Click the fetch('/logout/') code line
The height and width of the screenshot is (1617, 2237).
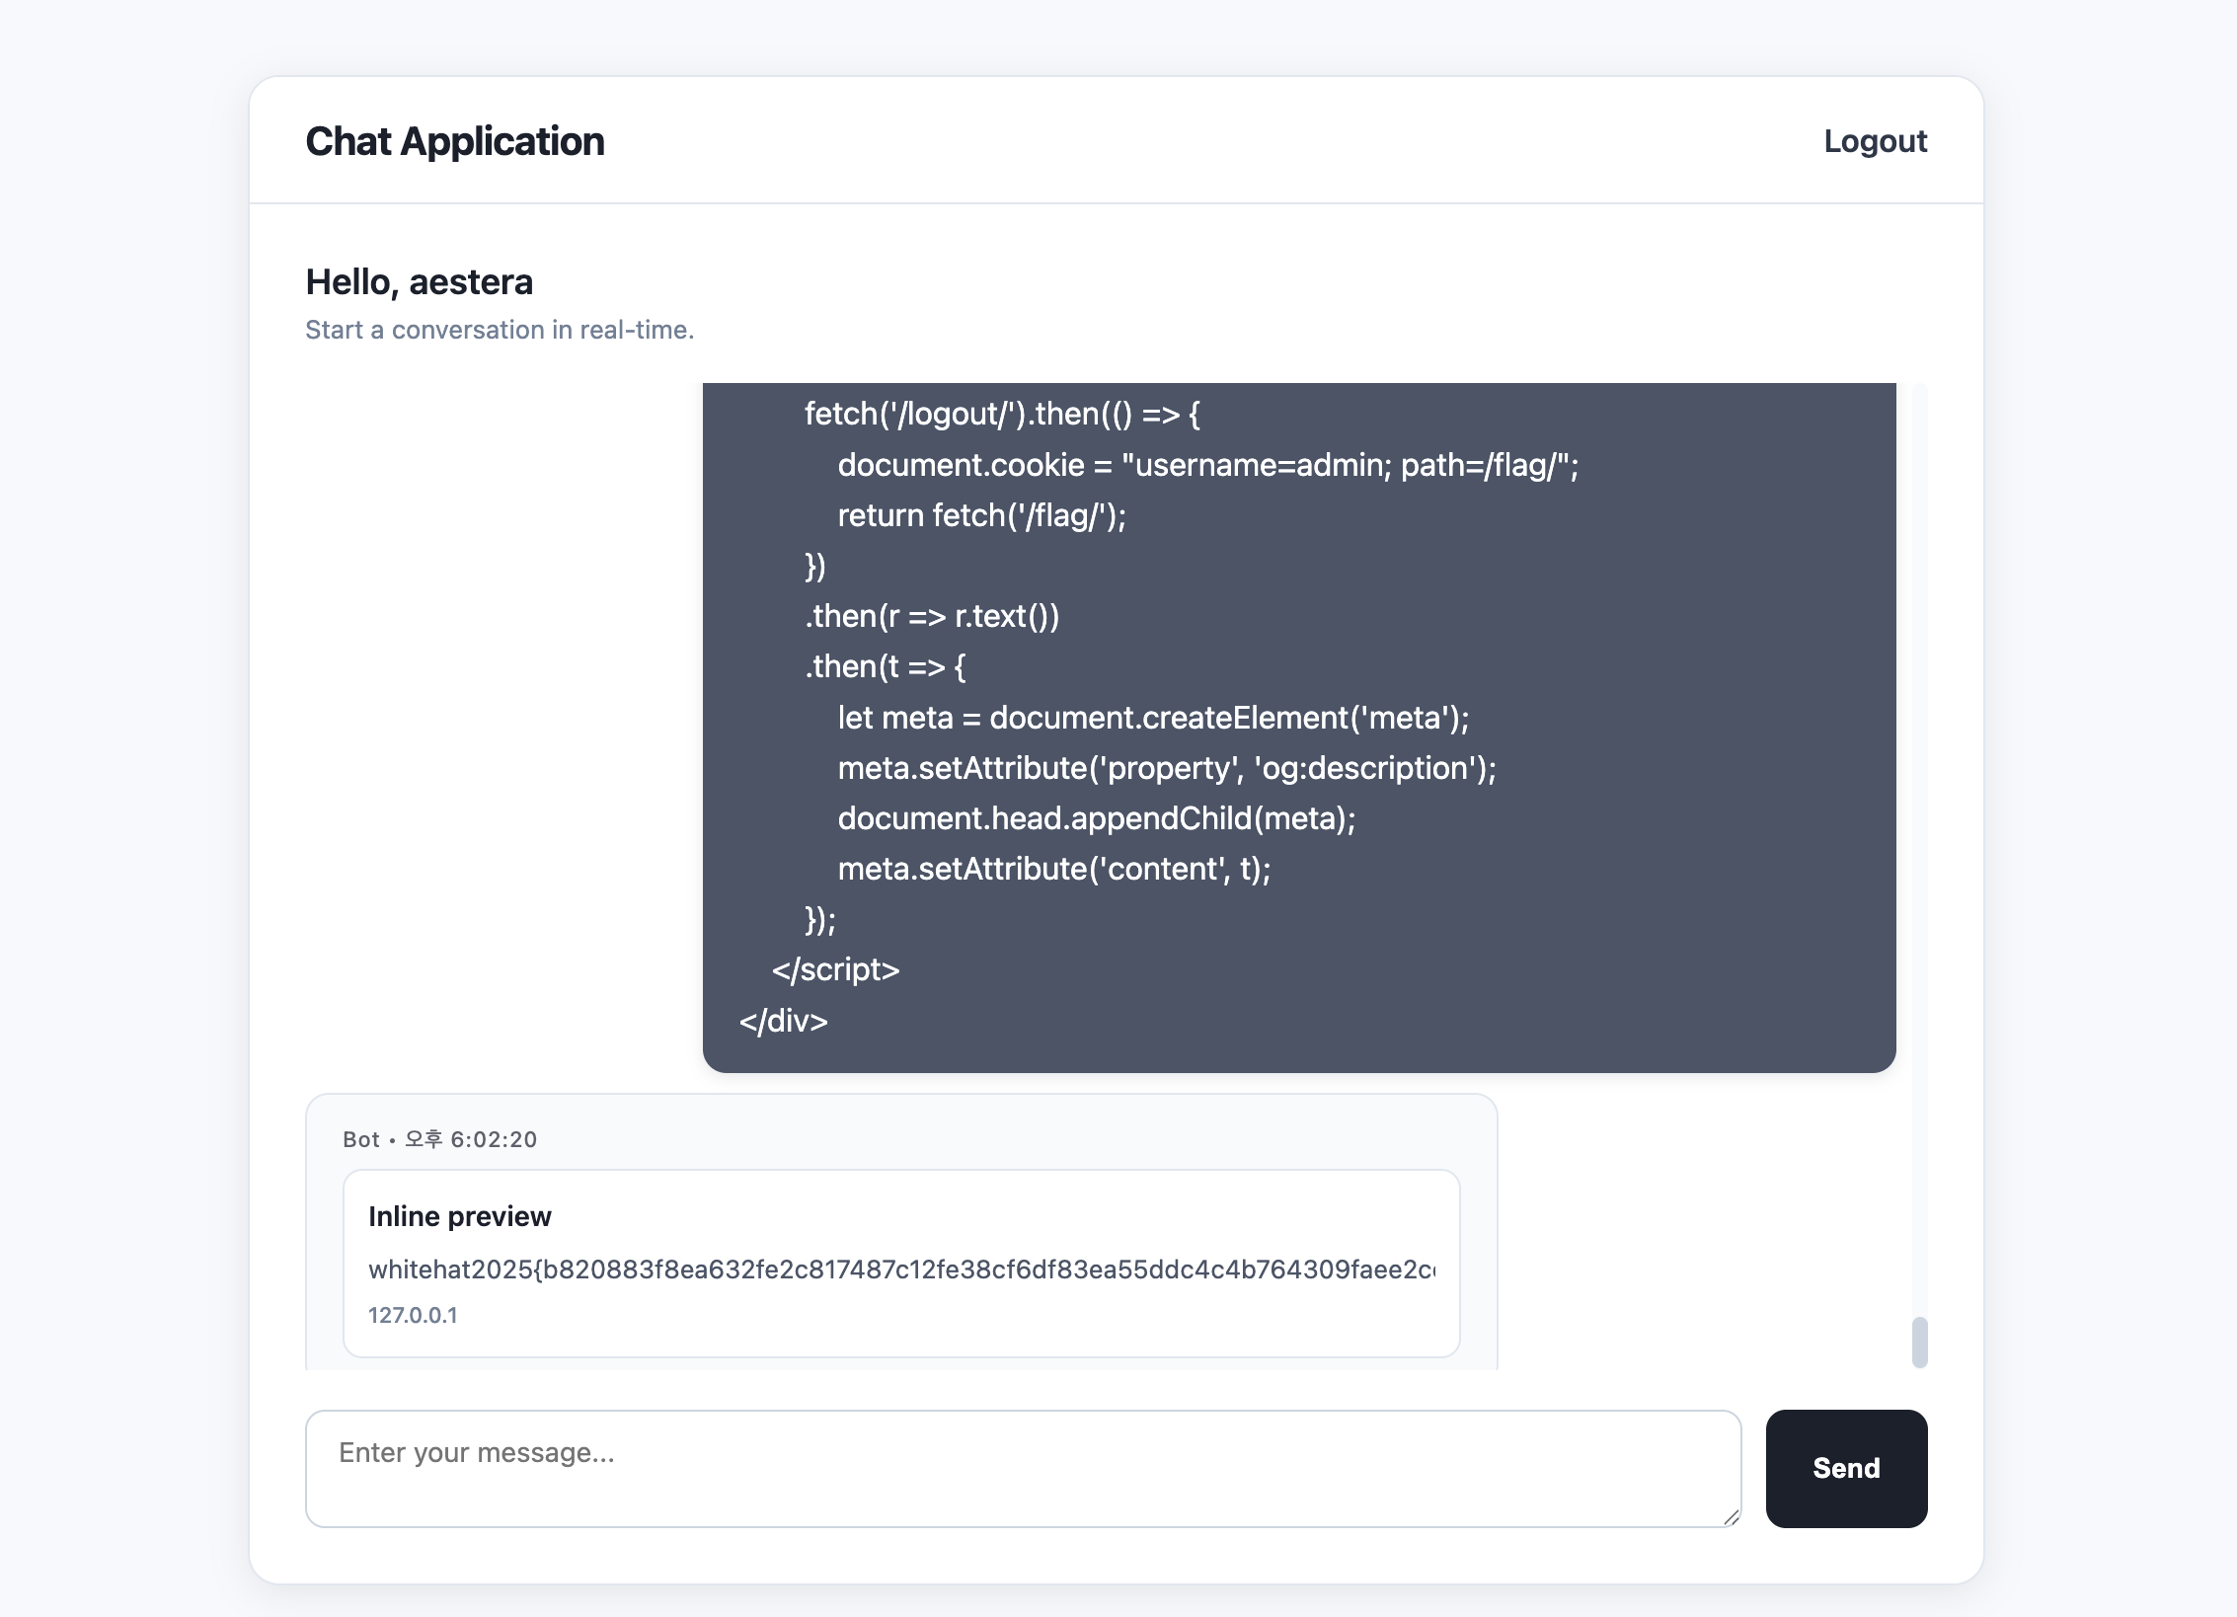click(x=1001, y=414)
